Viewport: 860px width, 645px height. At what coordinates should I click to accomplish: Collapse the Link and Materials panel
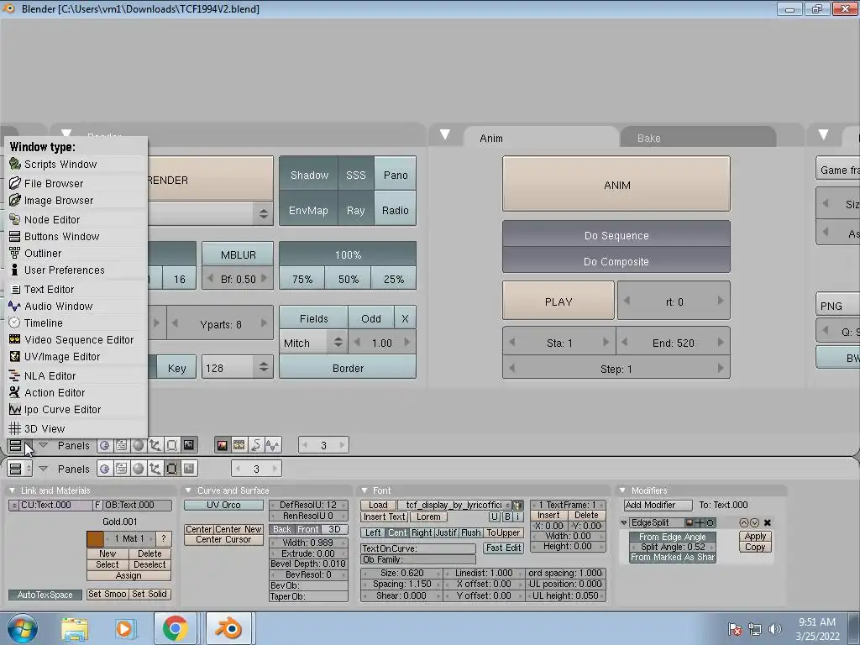[12, 490]
